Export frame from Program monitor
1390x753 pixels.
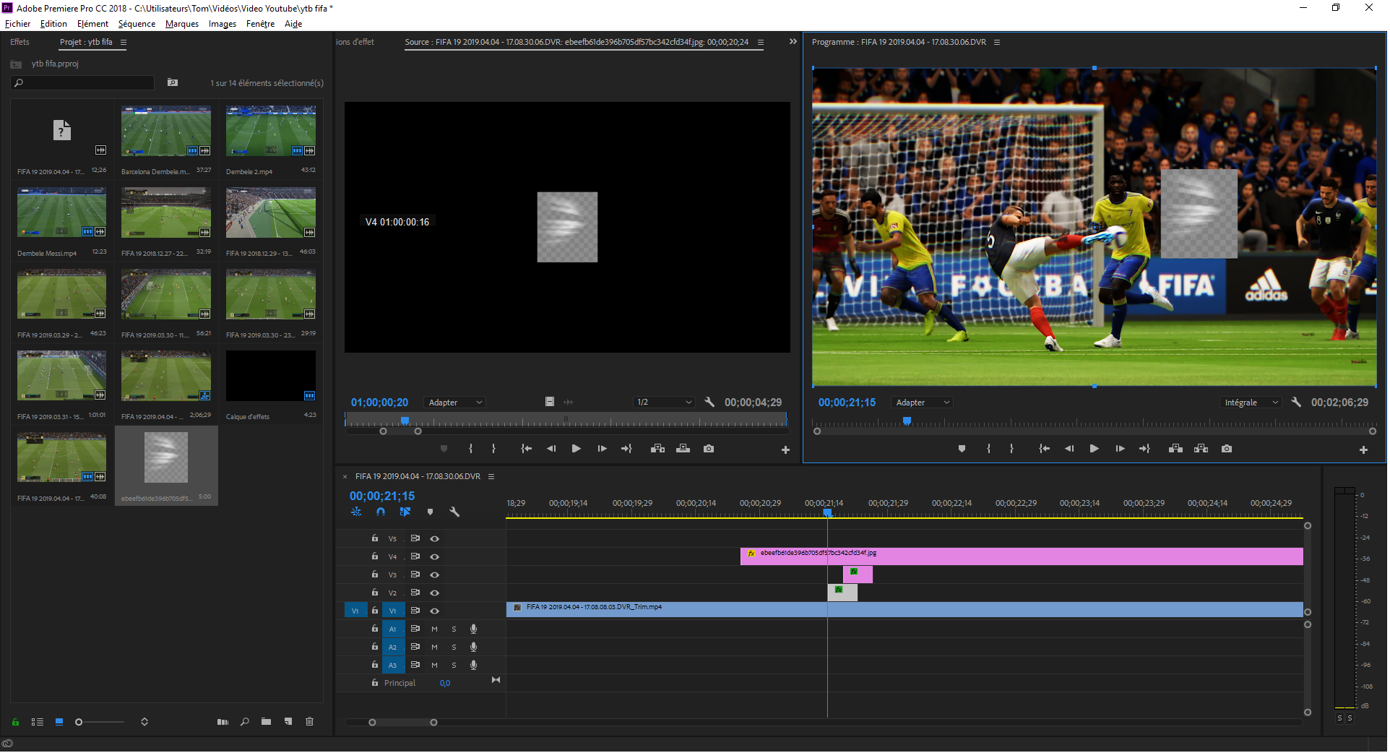pyautogui.click(x=1227, y=449)
